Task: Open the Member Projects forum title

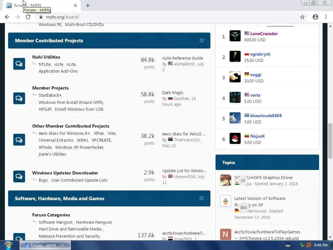Action: (50, 88)
